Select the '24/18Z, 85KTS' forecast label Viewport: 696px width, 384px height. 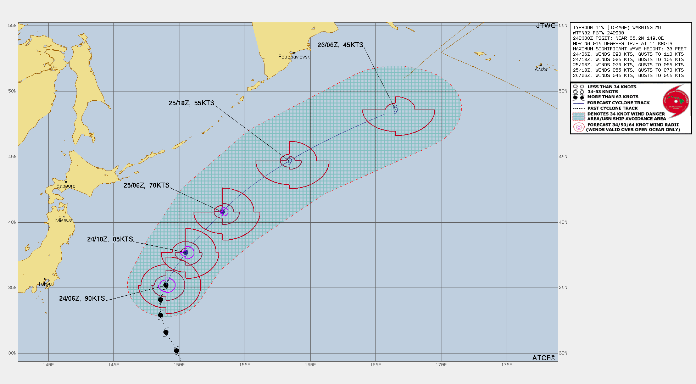110,239
